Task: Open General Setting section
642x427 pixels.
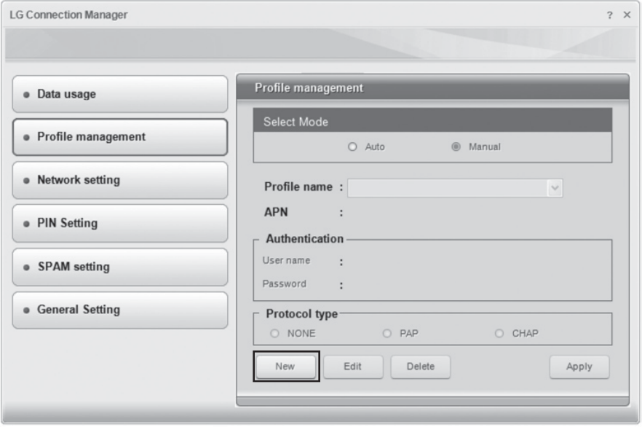Action: point(120,310)
